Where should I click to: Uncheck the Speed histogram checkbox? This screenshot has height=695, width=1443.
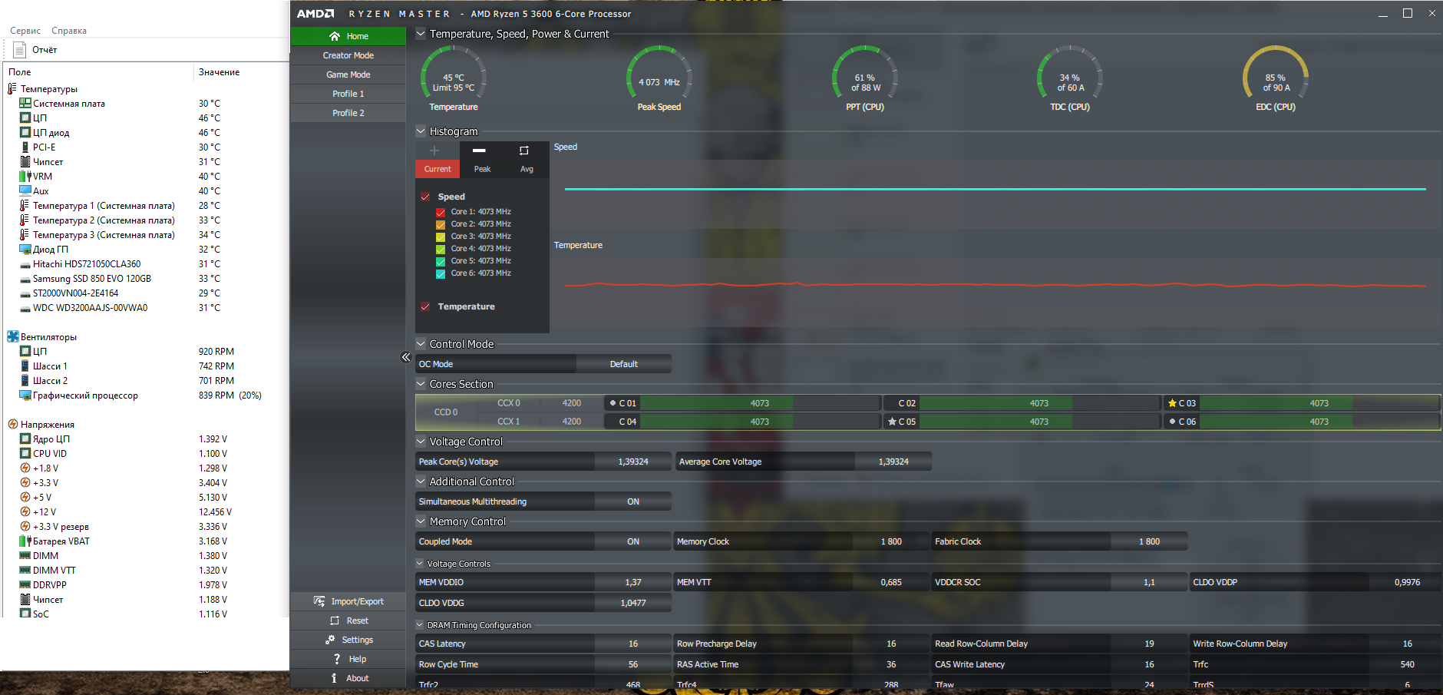coord(425,197)
